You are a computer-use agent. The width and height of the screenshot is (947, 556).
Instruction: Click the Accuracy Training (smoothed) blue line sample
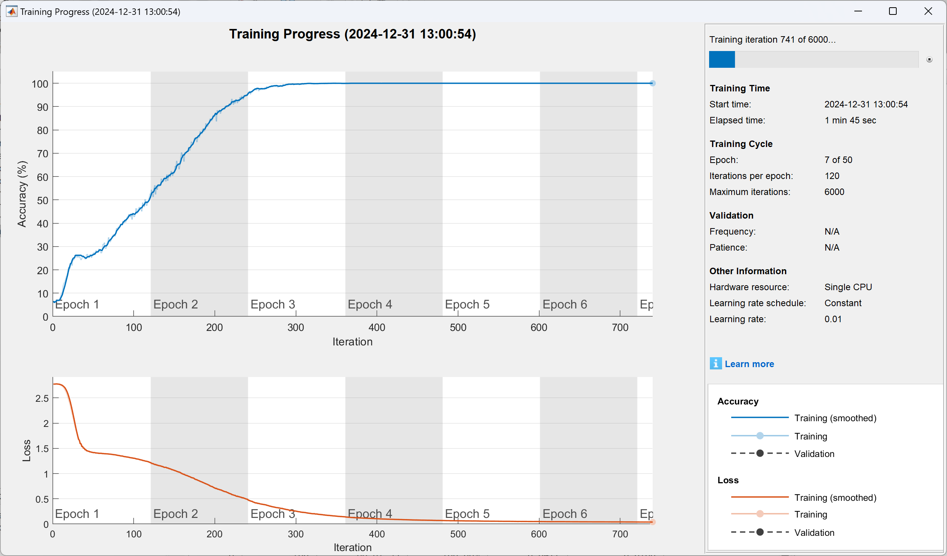[x=759, y=418]
